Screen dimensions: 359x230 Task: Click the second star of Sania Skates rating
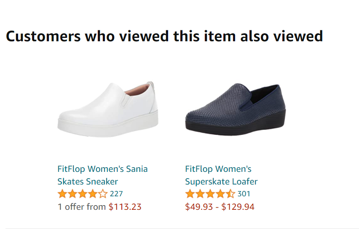(x=72, y=194)
